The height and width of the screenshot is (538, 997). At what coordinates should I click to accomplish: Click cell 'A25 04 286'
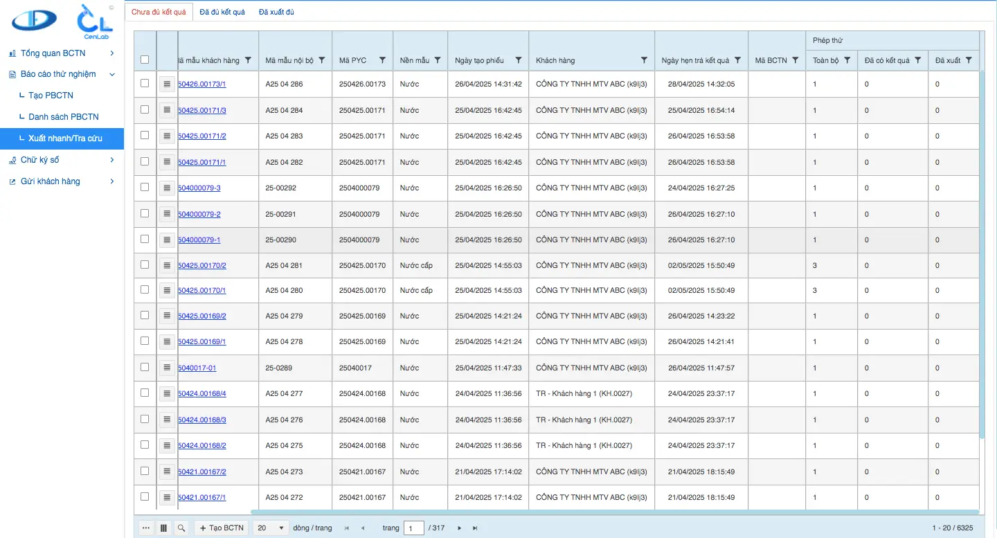coord(295,84)
